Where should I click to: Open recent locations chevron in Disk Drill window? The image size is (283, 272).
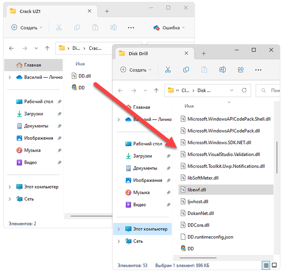145,91
